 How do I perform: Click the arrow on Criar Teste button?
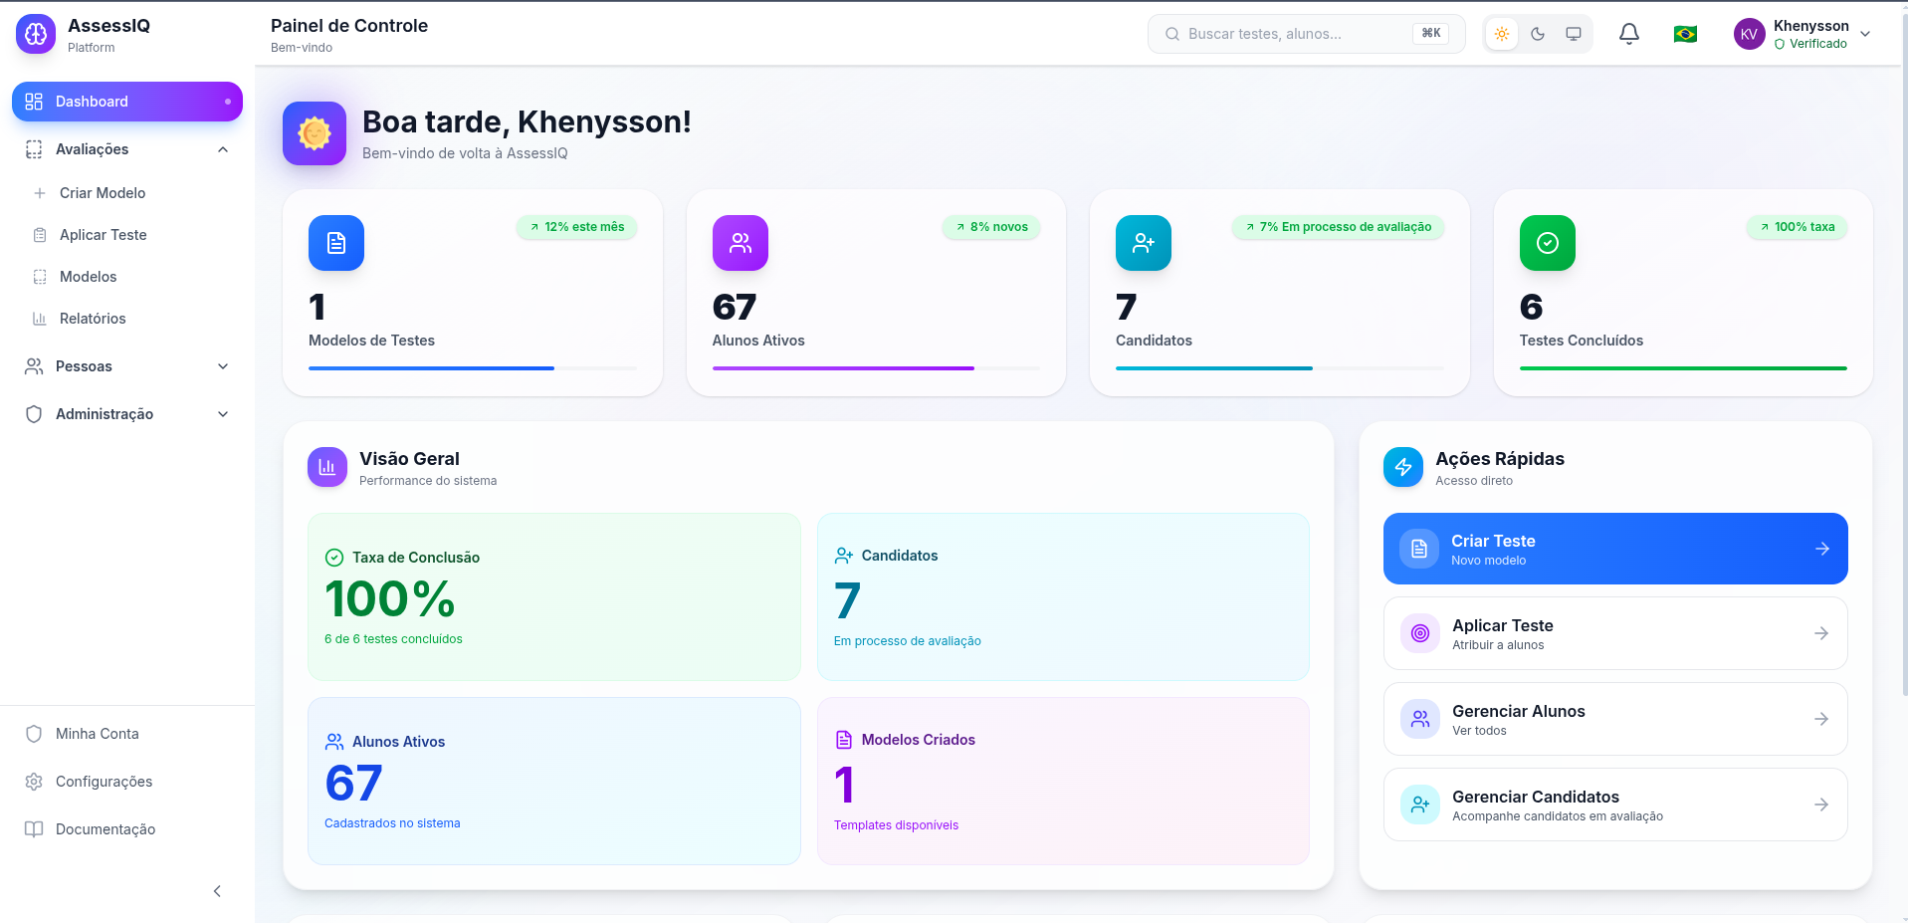[1821, 549]
